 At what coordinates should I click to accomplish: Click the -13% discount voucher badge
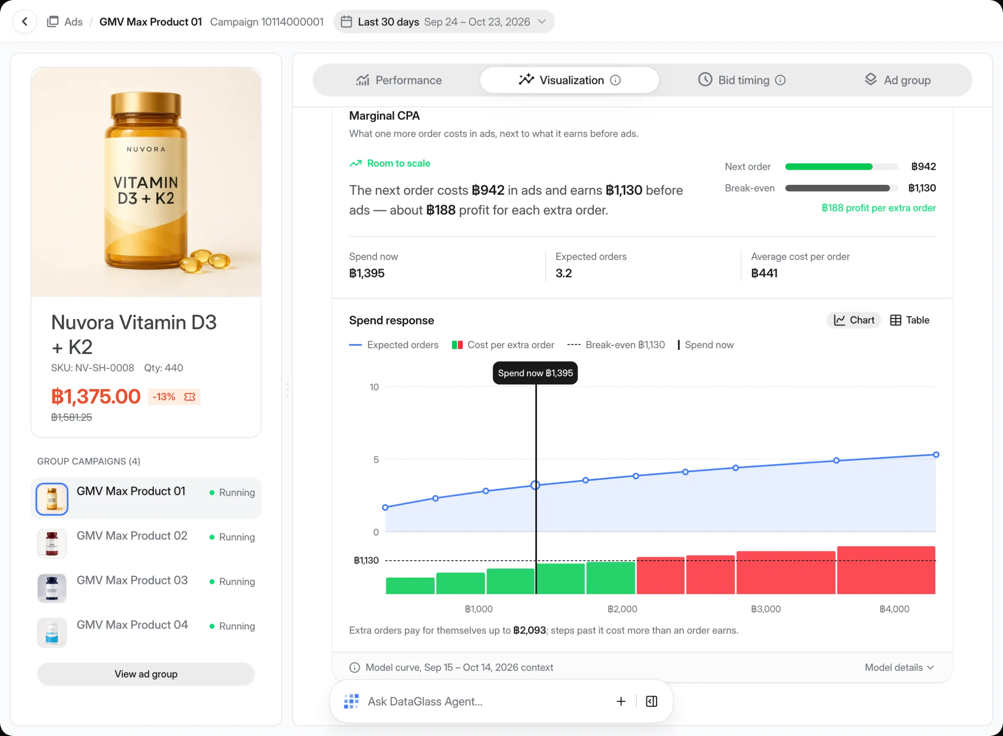pyautogui.click(x=174, y=397)
